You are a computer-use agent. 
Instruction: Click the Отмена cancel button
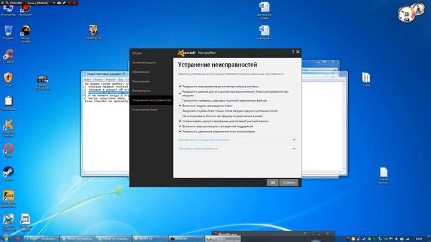click(289, 182)
